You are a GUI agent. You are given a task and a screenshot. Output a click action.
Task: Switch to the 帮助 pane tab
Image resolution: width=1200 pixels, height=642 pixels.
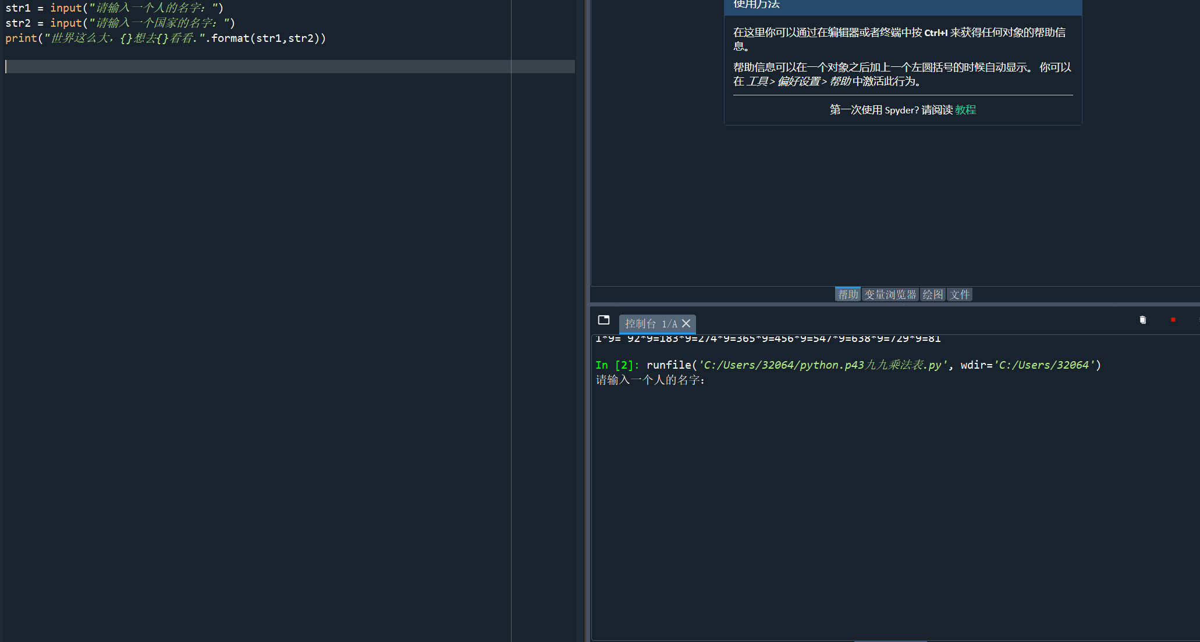pyautogui.click(x=847, y=294)
